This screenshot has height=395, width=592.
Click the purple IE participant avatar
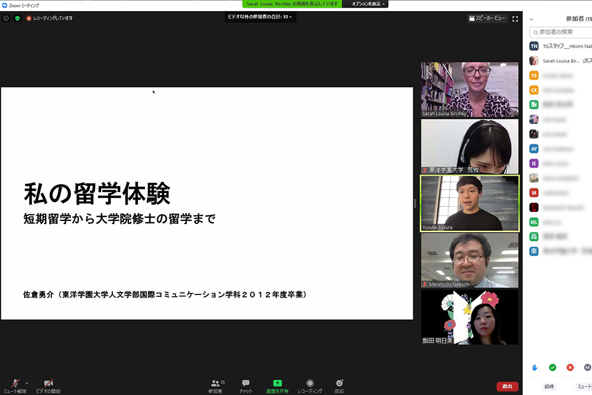tap(534, 164)
